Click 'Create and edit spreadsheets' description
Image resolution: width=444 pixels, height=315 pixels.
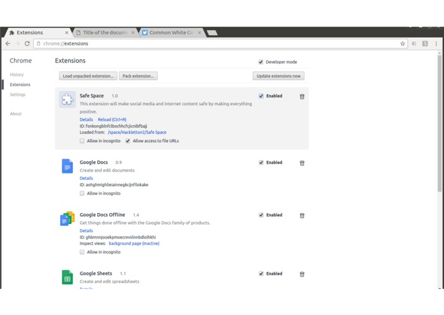tap(109, 282)
